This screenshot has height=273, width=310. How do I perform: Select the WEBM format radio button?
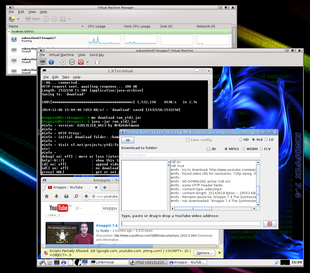[243, 149]
